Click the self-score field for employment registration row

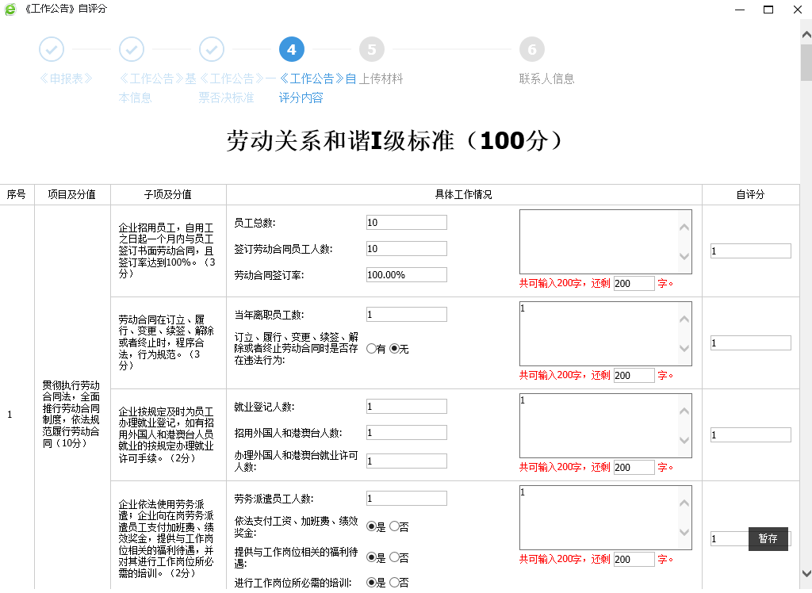[750, 435]
